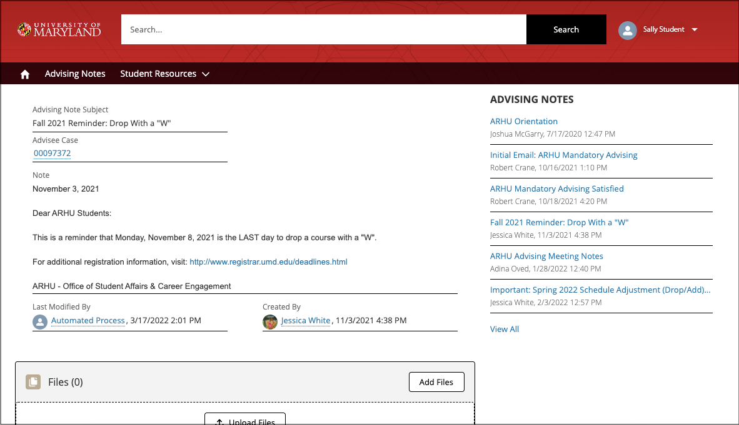This screenshot has width=739, height=425.
Task: Click the upload arrow icon on Upload Files
Action: (x=219, y=422)
